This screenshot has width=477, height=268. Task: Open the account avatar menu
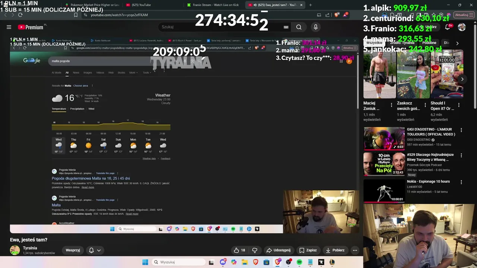[x=462, y=27]
